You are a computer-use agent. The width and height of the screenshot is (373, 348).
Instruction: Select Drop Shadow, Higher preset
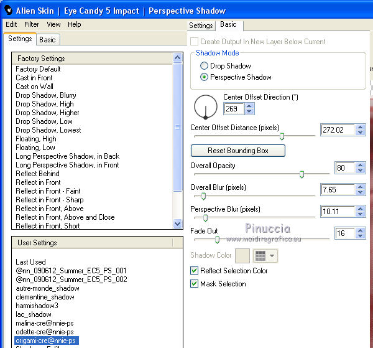coord(47,113)
